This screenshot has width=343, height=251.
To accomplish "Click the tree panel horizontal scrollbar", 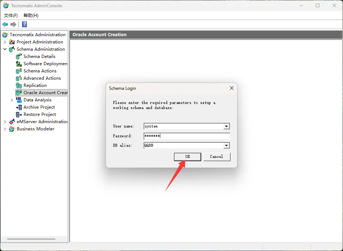I will coord(31,239).
